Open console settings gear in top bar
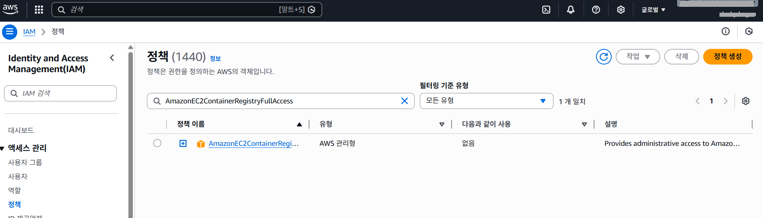The image size is (763, 218). pyautogui.click(x=621, y=10)
